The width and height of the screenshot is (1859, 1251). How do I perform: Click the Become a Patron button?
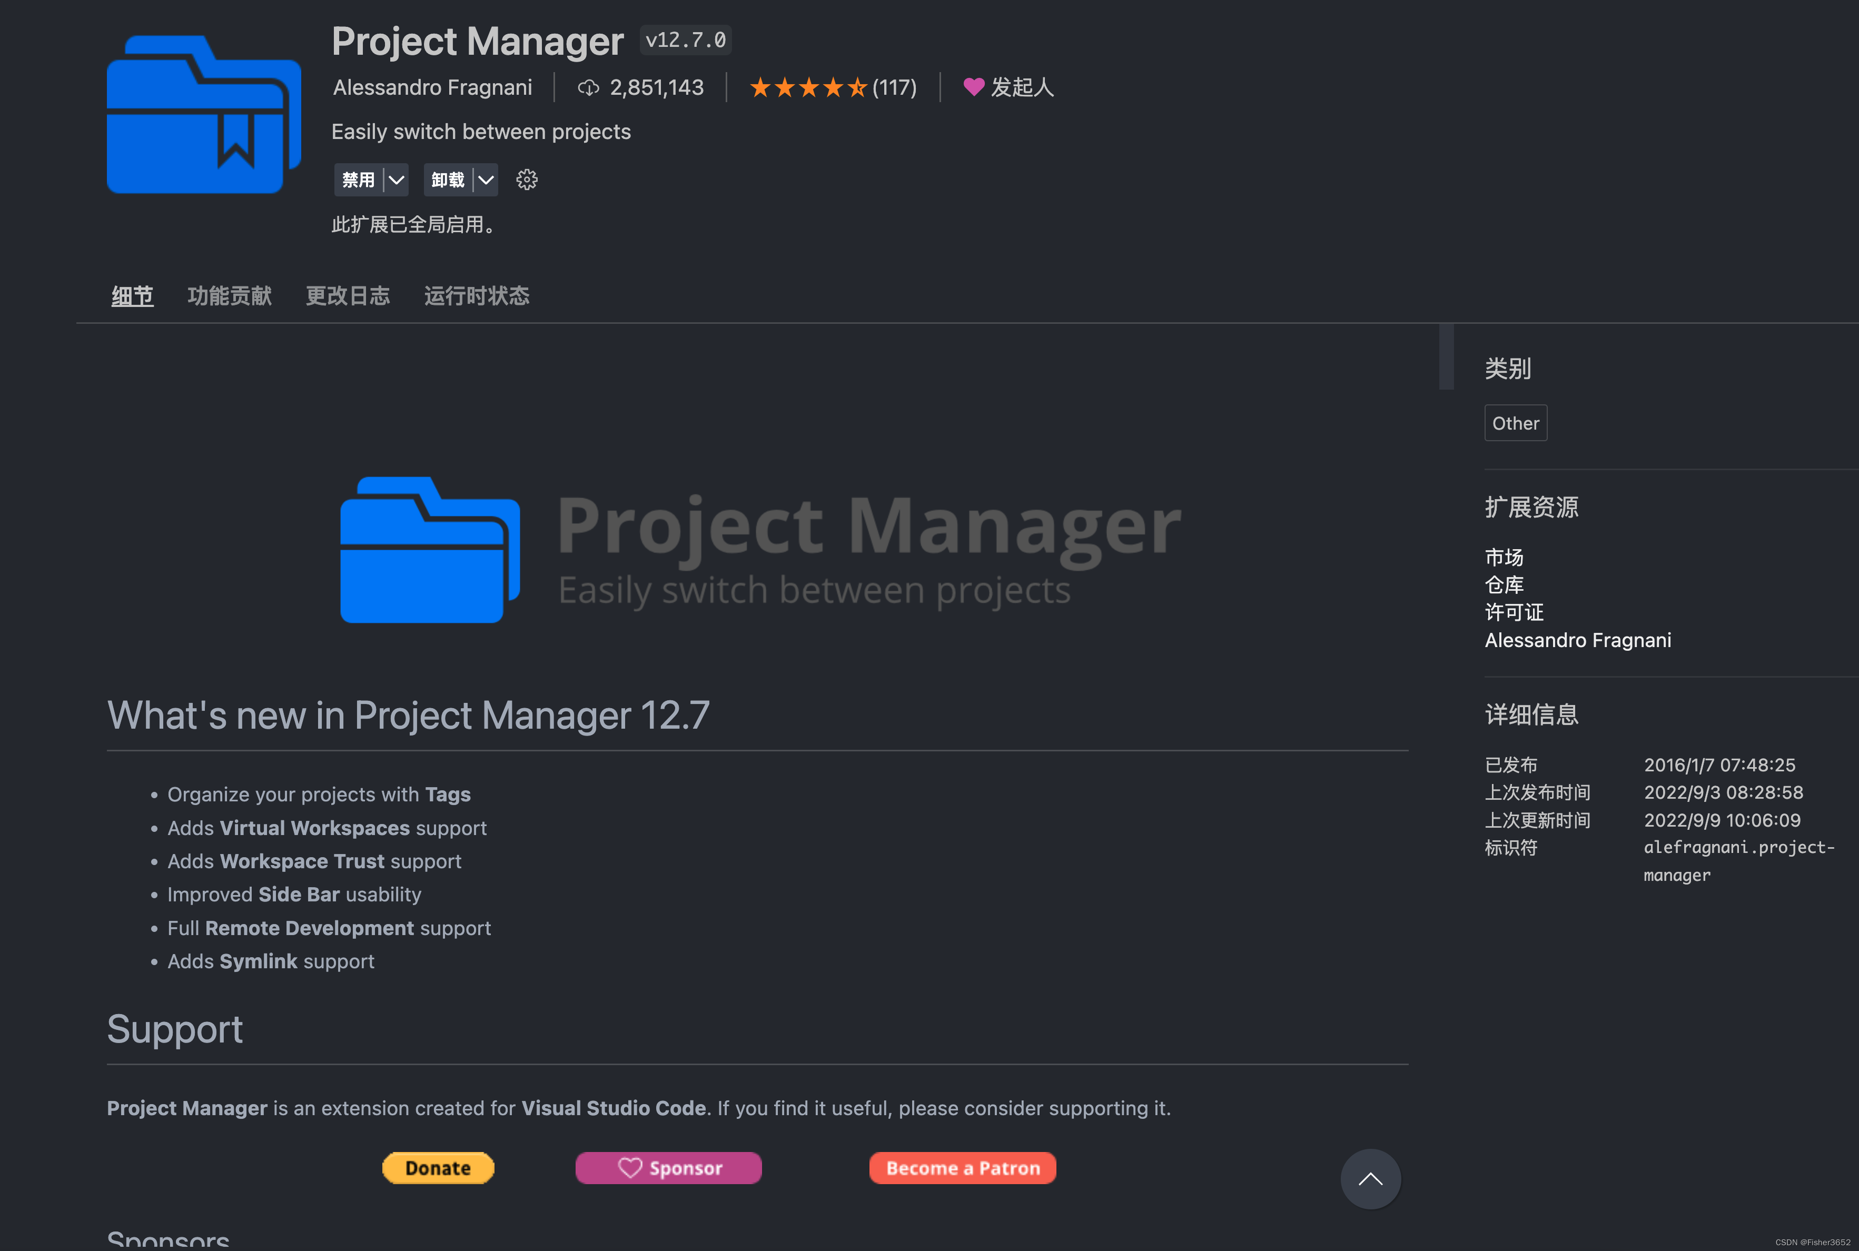pyautogui.click(x=963, y=1168)
